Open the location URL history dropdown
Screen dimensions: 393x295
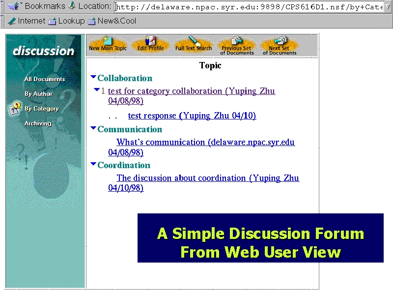(x=388, y=7)
